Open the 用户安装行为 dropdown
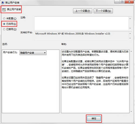This screenshot has width=135, height=124. 33,53
